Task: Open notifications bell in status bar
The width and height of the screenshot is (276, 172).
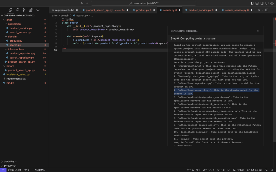Action: click(272, 170)
